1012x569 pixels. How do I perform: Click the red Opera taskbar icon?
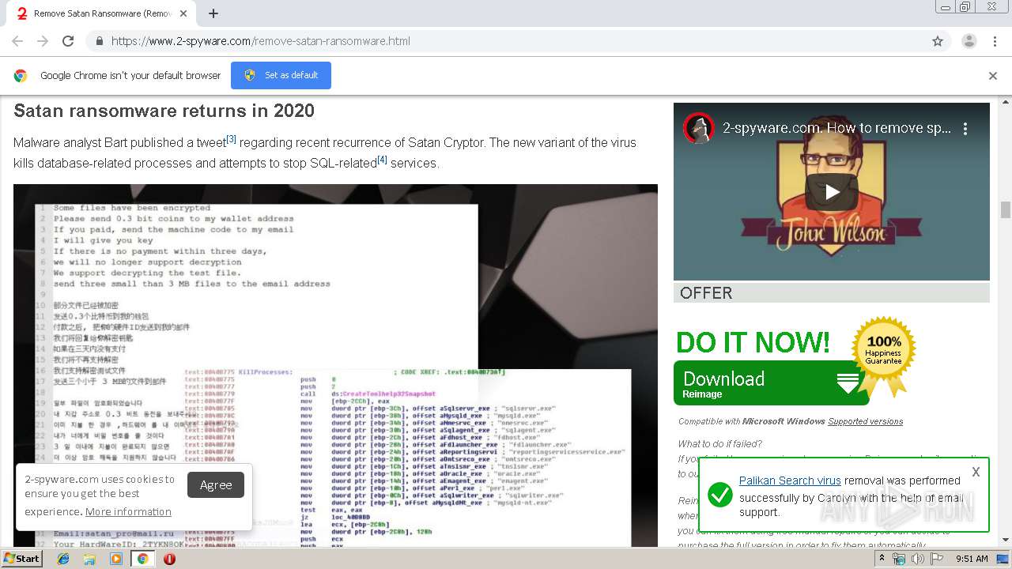[x=169, y=559]
